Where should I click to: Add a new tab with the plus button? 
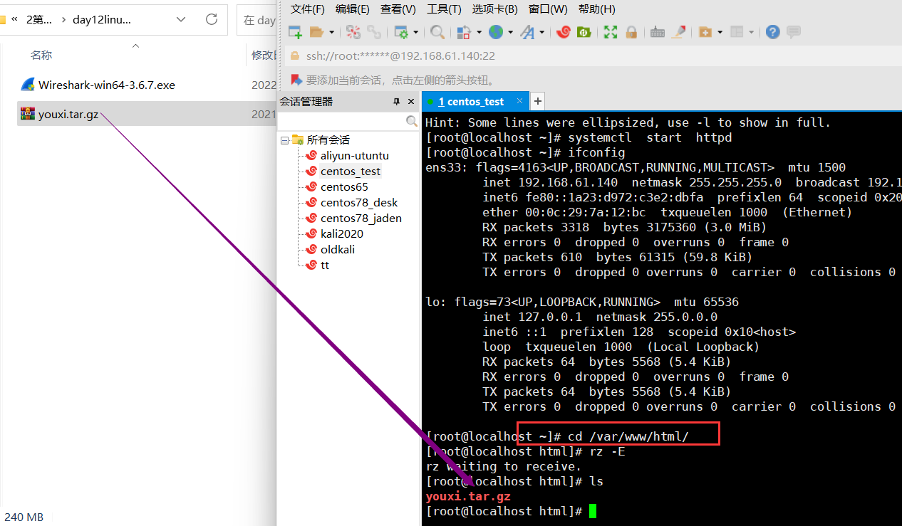(x=538, y=101)
